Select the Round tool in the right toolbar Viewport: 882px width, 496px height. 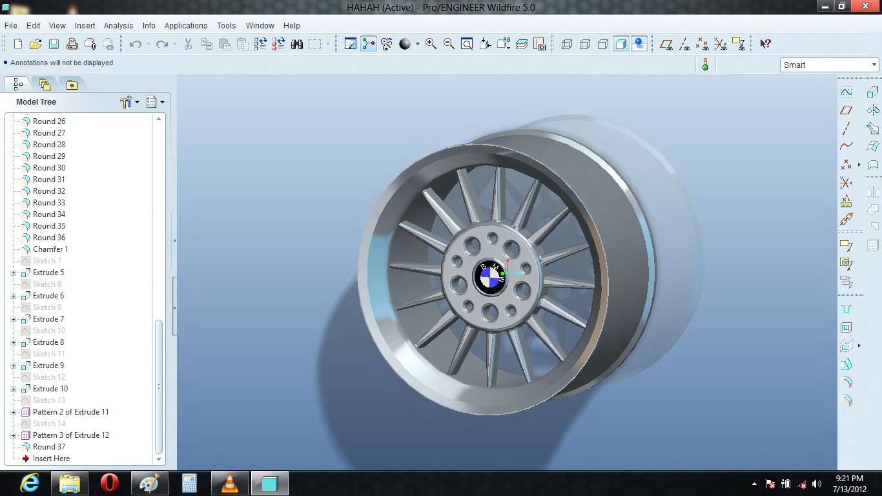(846, 382)
